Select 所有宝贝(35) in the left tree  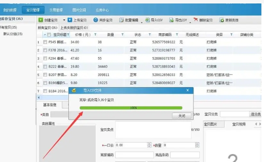pos(8,27)
